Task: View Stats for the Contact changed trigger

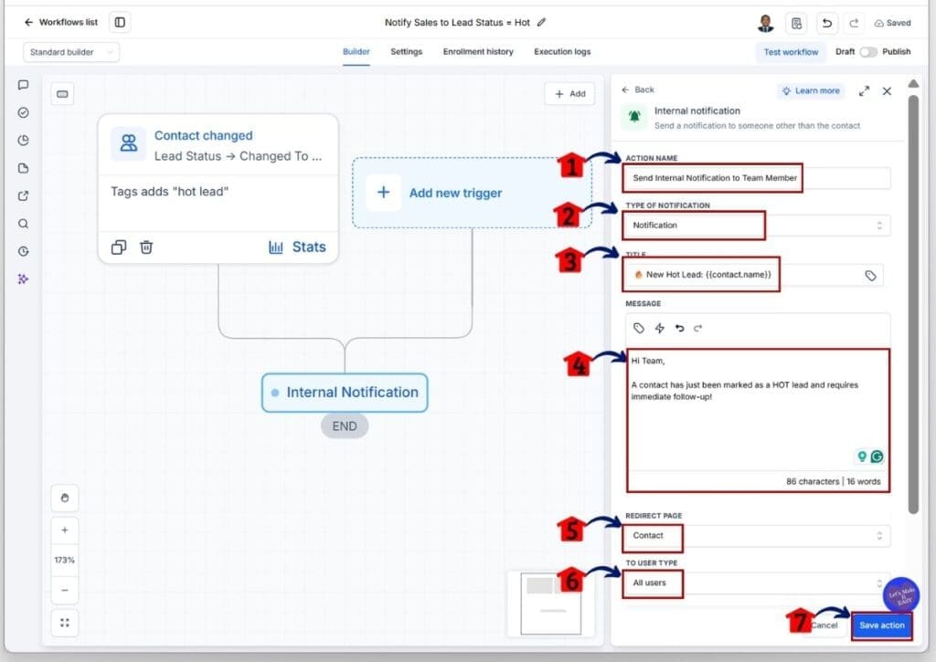Action: click(297, 247)
